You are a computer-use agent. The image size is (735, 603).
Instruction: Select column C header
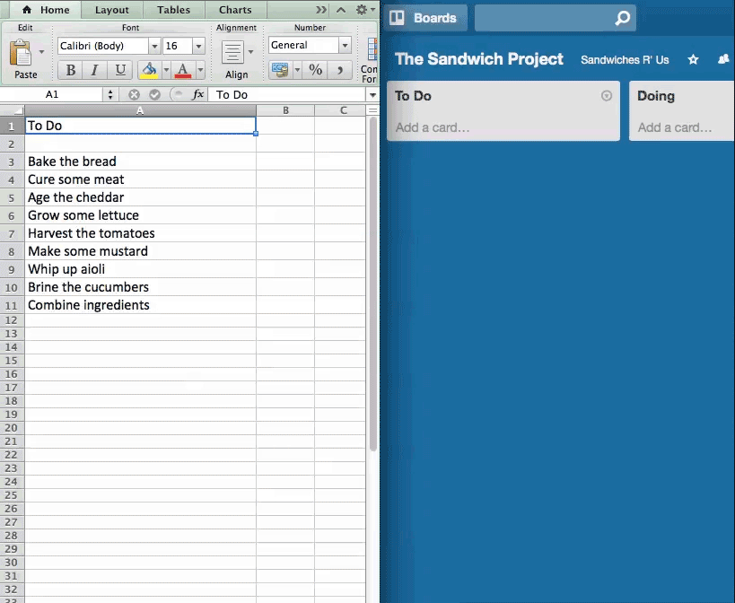pyautogui.click(x=343, y=110)
